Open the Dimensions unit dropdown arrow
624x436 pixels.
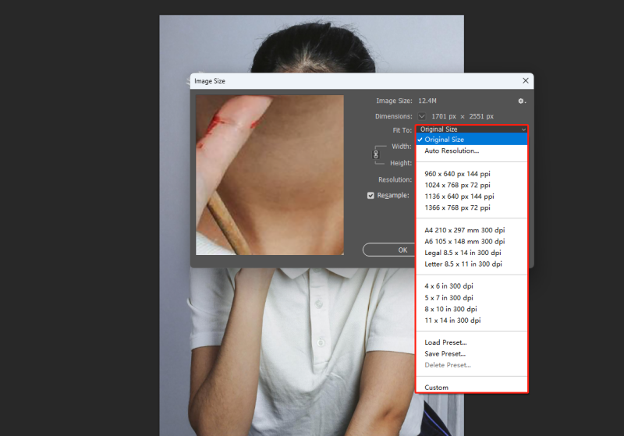[422, 116]
